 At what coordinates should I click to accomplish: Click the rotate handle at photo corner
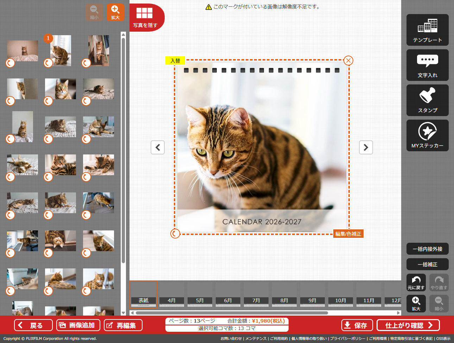click(x=175, y=234)
